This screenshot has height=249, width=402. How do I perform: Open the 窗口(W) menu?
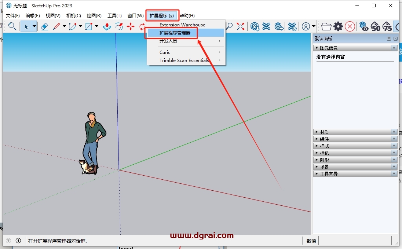click(x=136, y=16)
